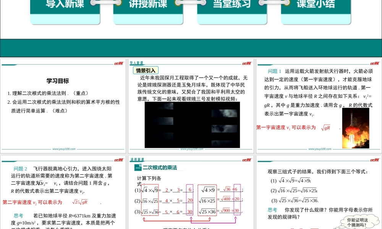Click the 情景引入 label box

coord(146,71)
